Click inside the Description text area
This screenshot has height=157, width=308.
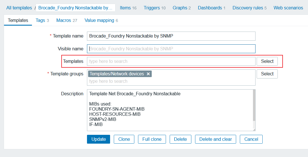click(x=170, y=110)
